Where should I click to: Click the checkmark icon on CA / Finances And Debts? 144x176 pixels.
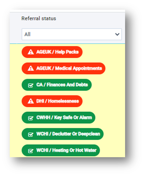coord(31,85)
